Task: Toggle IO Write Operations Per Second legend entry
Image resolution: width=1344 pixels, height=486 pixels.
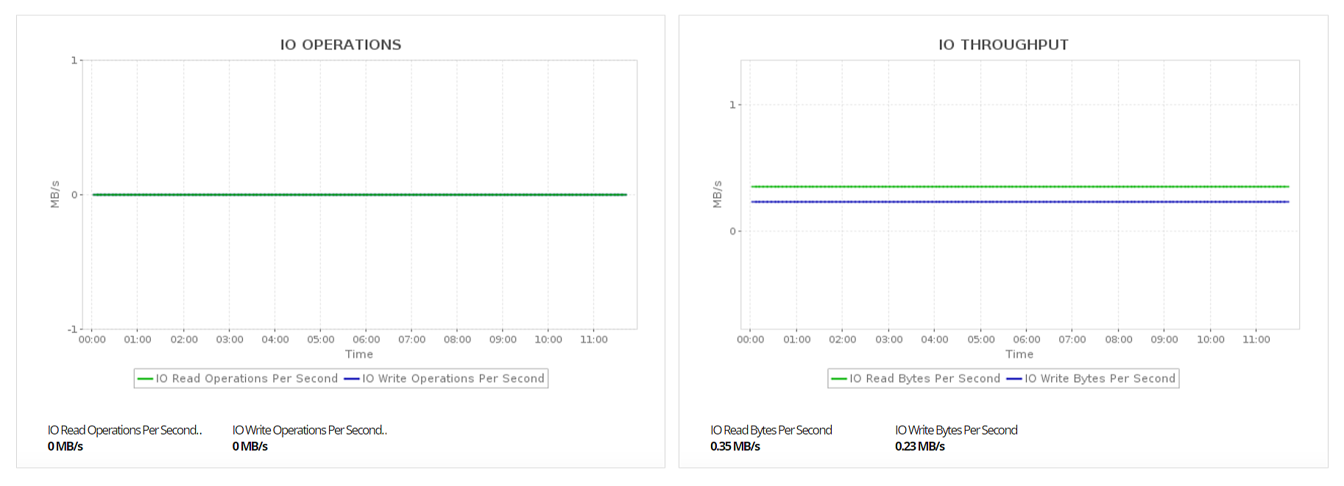Action: (x=453, y=379)
